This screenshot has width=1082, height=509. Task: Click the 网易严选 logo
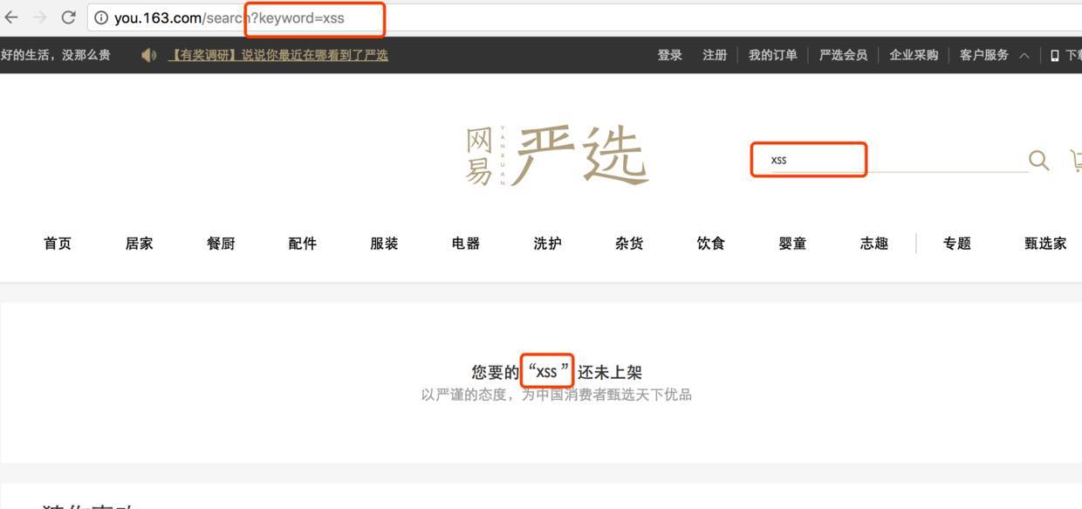[557, 156]
